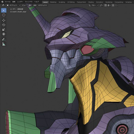Select the Cursor tool

coord(4,15)
